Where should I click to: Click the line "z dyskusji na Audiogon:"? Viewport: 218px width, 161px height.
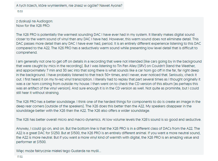click(34, 21)
